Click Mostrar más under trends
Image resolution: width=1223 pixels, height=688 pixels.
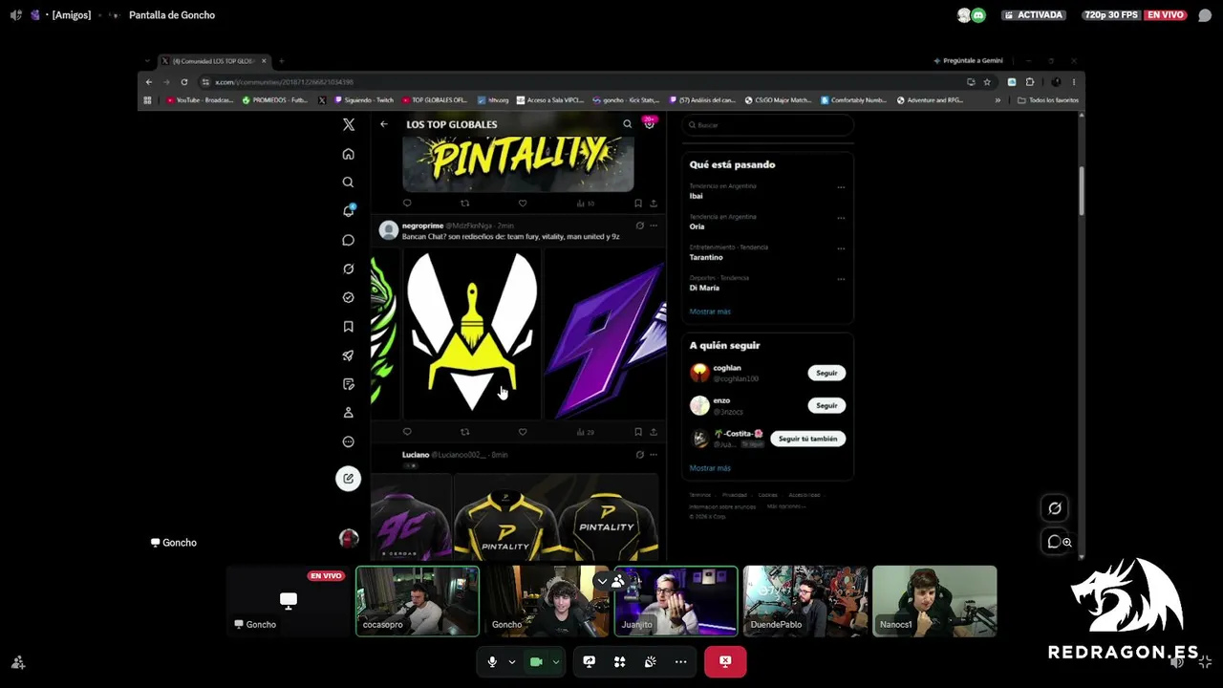tap(710, 312)
